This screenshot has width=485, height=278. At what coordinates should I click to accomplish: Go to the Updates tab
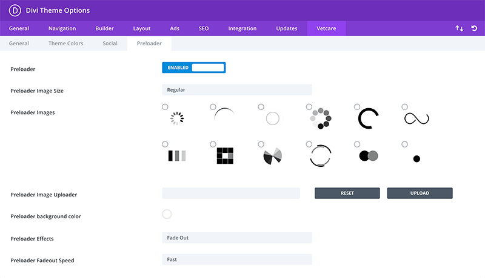[286, 28]
